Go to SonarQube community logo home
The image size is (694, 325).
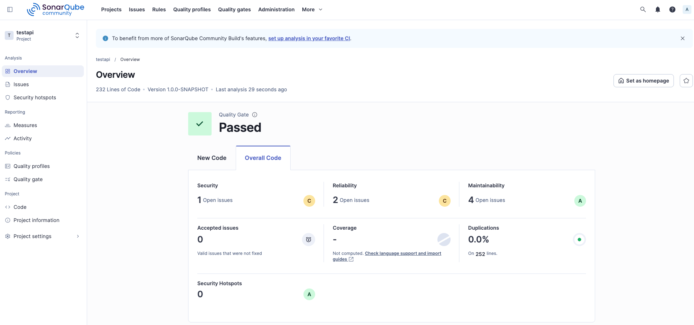[x=56, y=9]
